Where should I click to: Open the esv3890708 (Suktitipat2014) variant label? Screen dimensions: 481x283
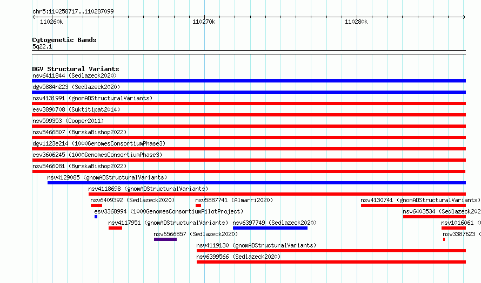click(x=76, y=109)
